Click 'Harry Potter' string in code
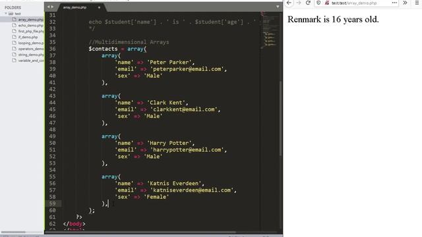The image size is (422, 237). click(x=169, y=143)
